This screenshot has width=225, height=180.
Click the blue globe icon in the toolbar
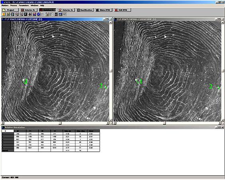pyautogui.click(x=38, y=14)
